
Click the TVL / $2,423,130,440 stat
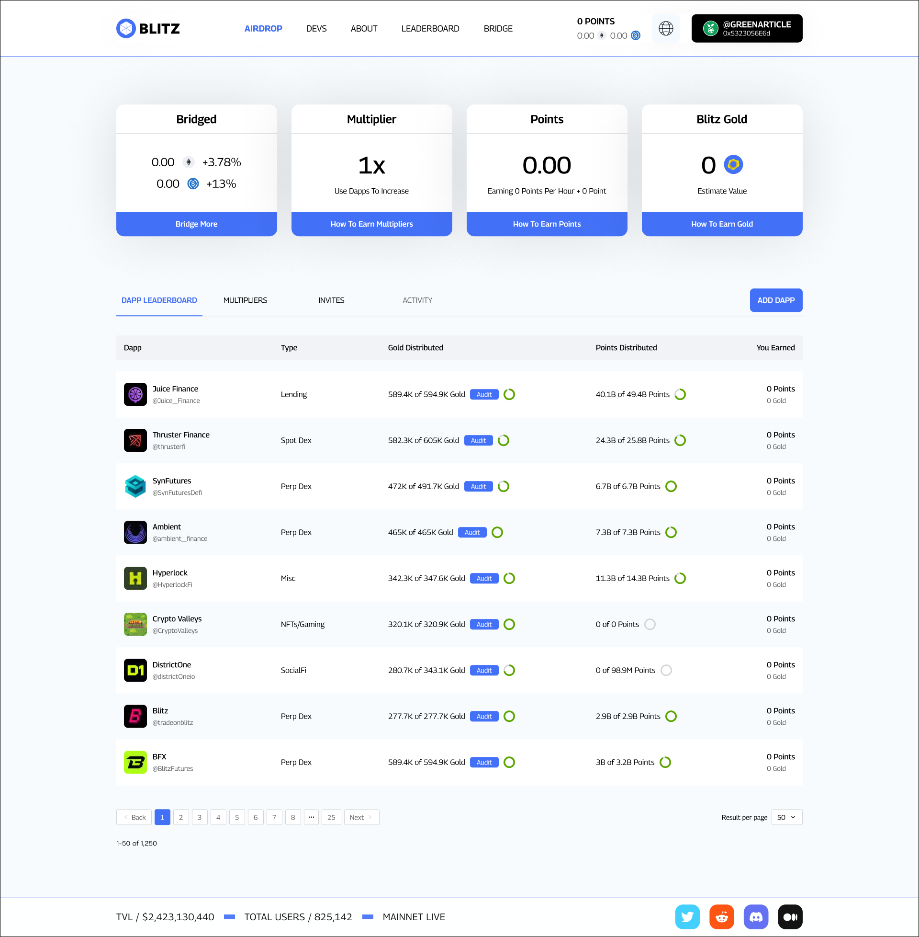pyautogui.click(x=165, y=917)
